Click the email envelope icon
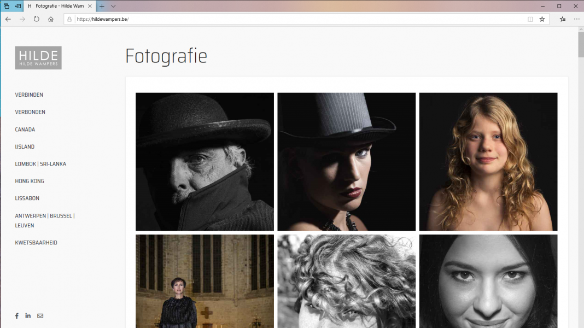584x328 pixels. (40, 316)
